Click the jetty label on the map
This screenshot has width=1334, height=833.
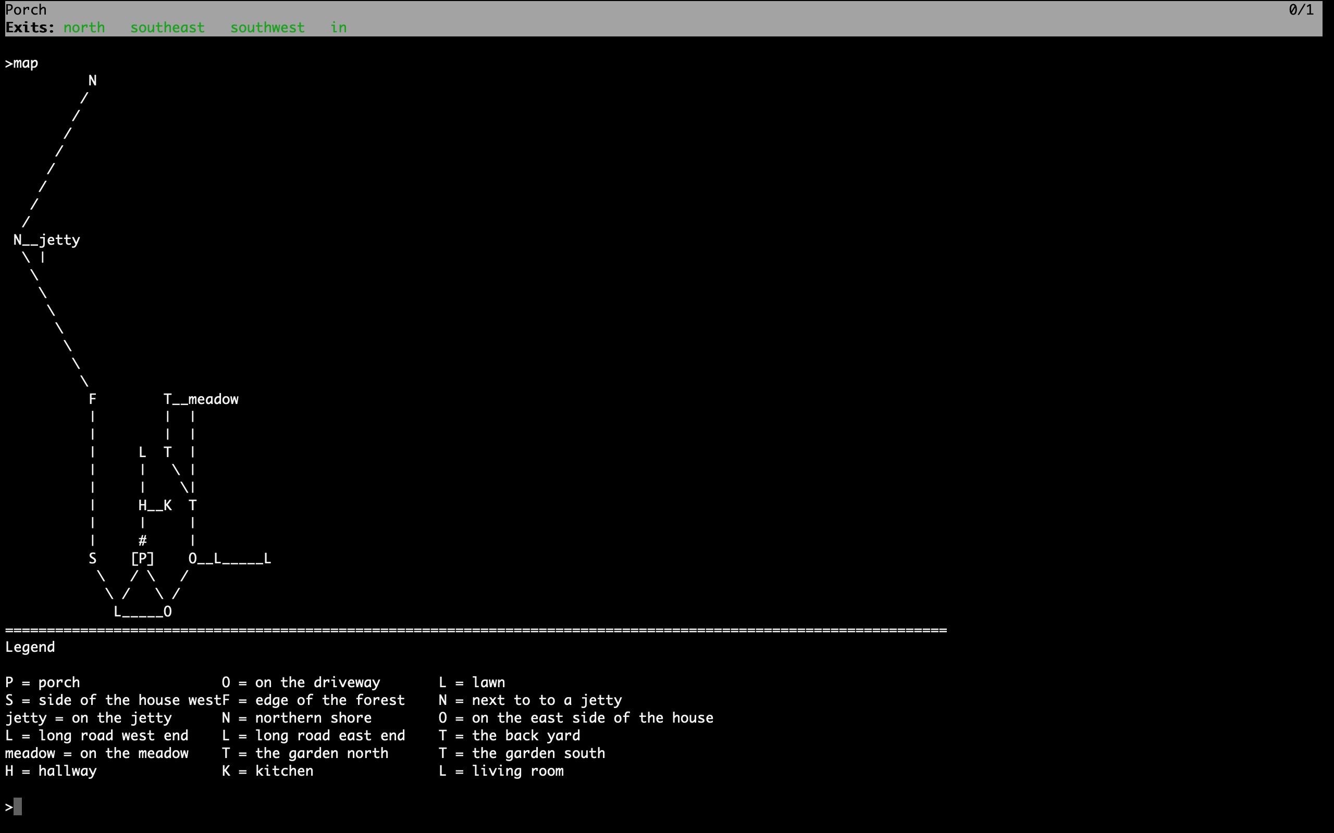click(59, 240)
